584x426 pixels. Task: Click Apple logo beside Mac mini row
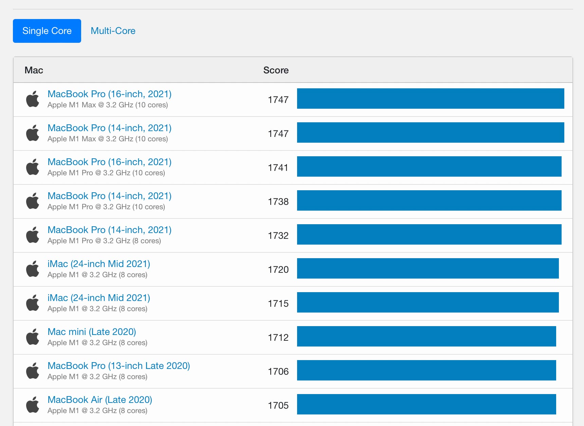[x=33, y=337]
